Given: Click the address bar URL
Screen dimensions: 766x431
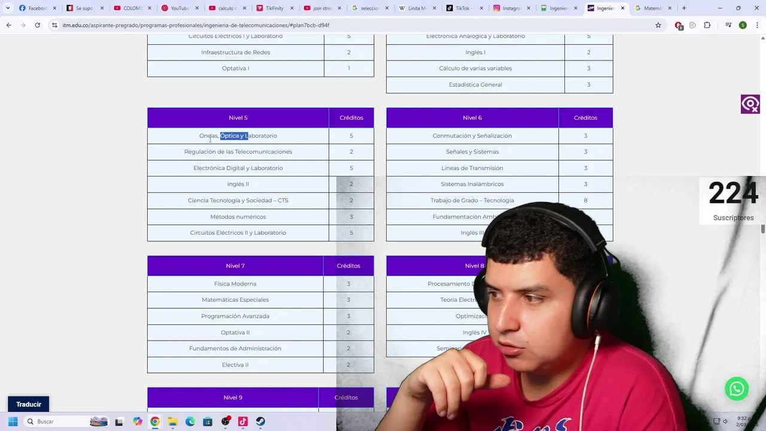Looking at the screenshot, I should click(196, 25).
